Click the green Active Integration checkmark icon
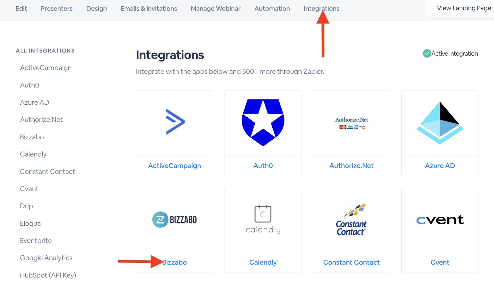This screenshot has height=284, width=494. (x=427, y=53)
